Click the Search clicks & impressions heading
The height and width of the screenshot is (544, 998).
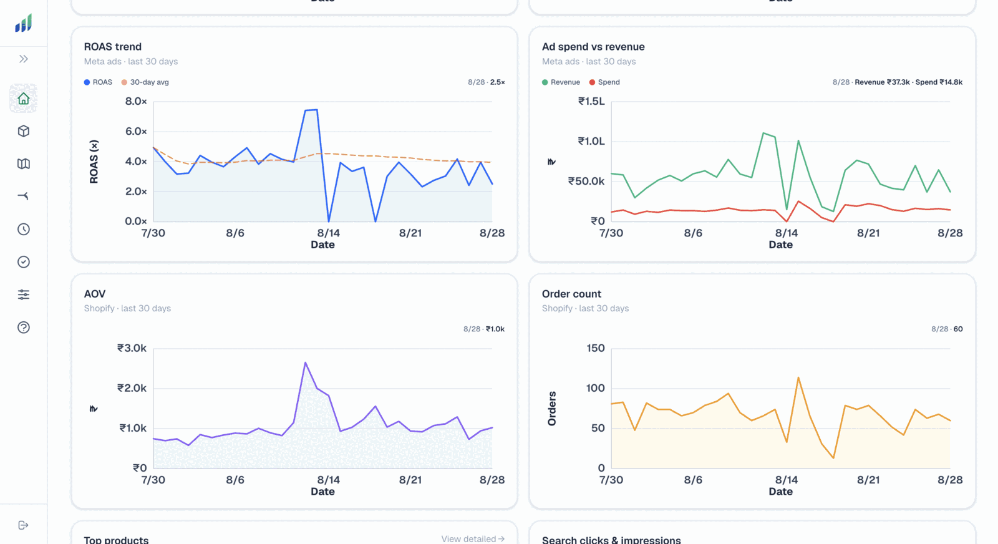coord(611,540)
